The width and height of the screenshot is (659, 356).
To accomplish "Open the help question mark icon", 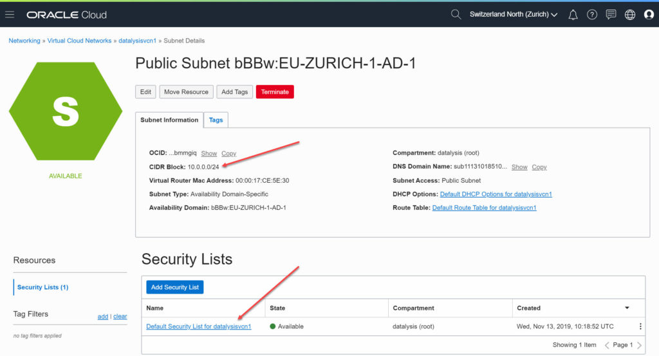I will click(x=592, y=15).
